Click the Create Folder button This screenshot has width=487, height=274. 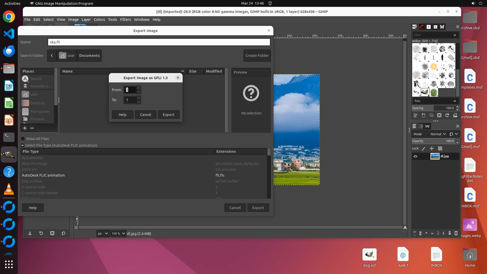click(257, 56)
